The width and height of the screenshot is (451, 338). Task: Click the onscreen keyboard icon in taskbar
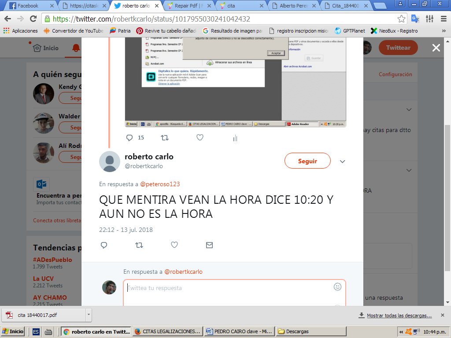pos(48,332)
